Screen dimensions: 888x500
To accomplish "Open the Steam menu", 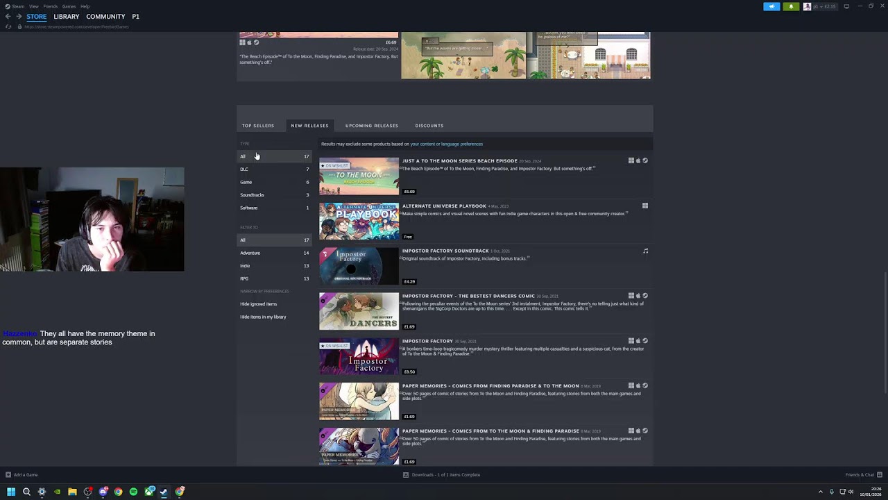I will [x=18, y=6].
